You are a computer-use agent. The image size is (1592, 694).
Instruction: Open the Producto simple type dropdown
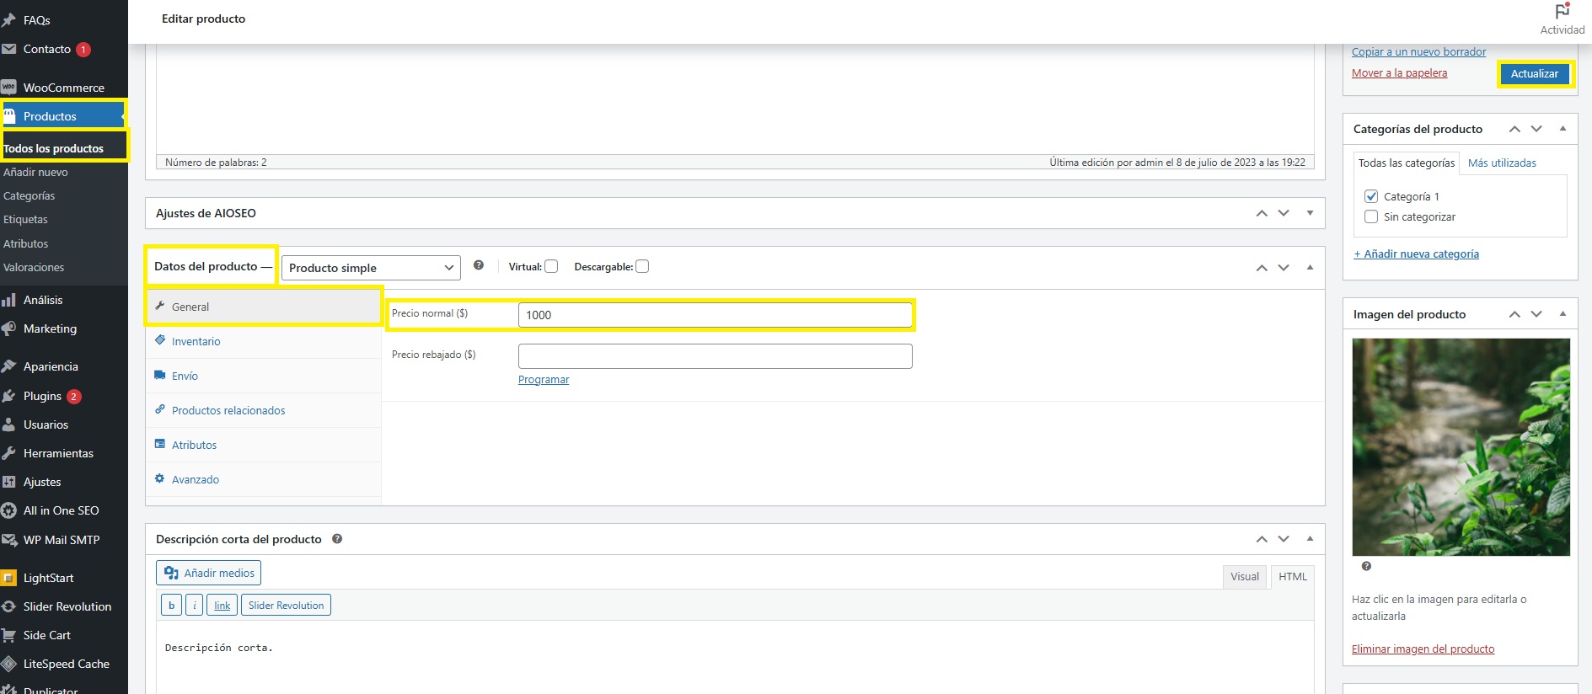371,268
